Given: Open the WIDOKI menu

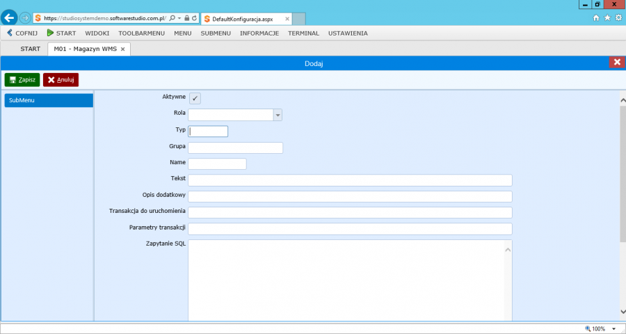Looking at the screenshot, I should tap(97, 33).
